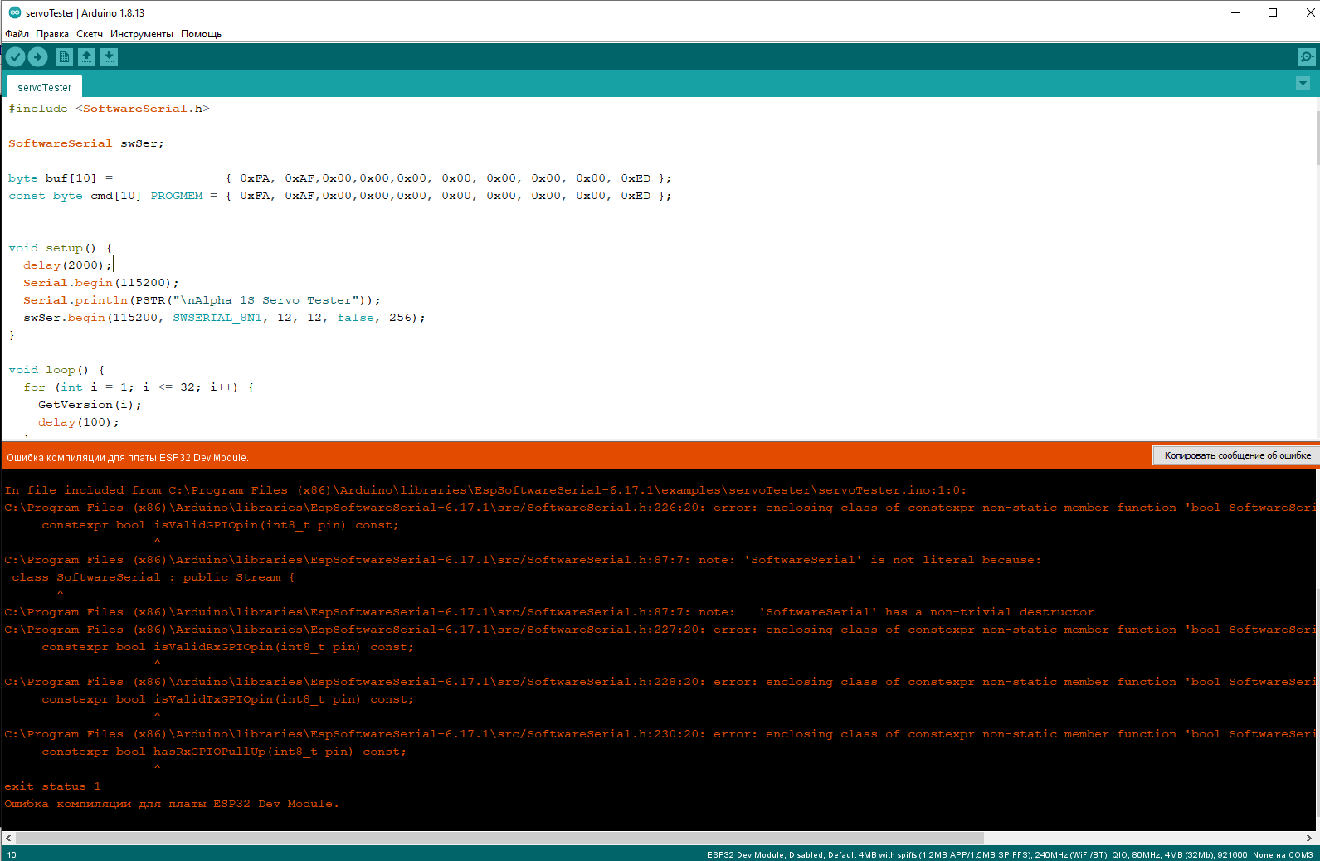The width and height of the screenshot is (1320, 861).
Task: Click the SoftwareSerial.h:227:20 error line
Action: (x=660, y=630)
